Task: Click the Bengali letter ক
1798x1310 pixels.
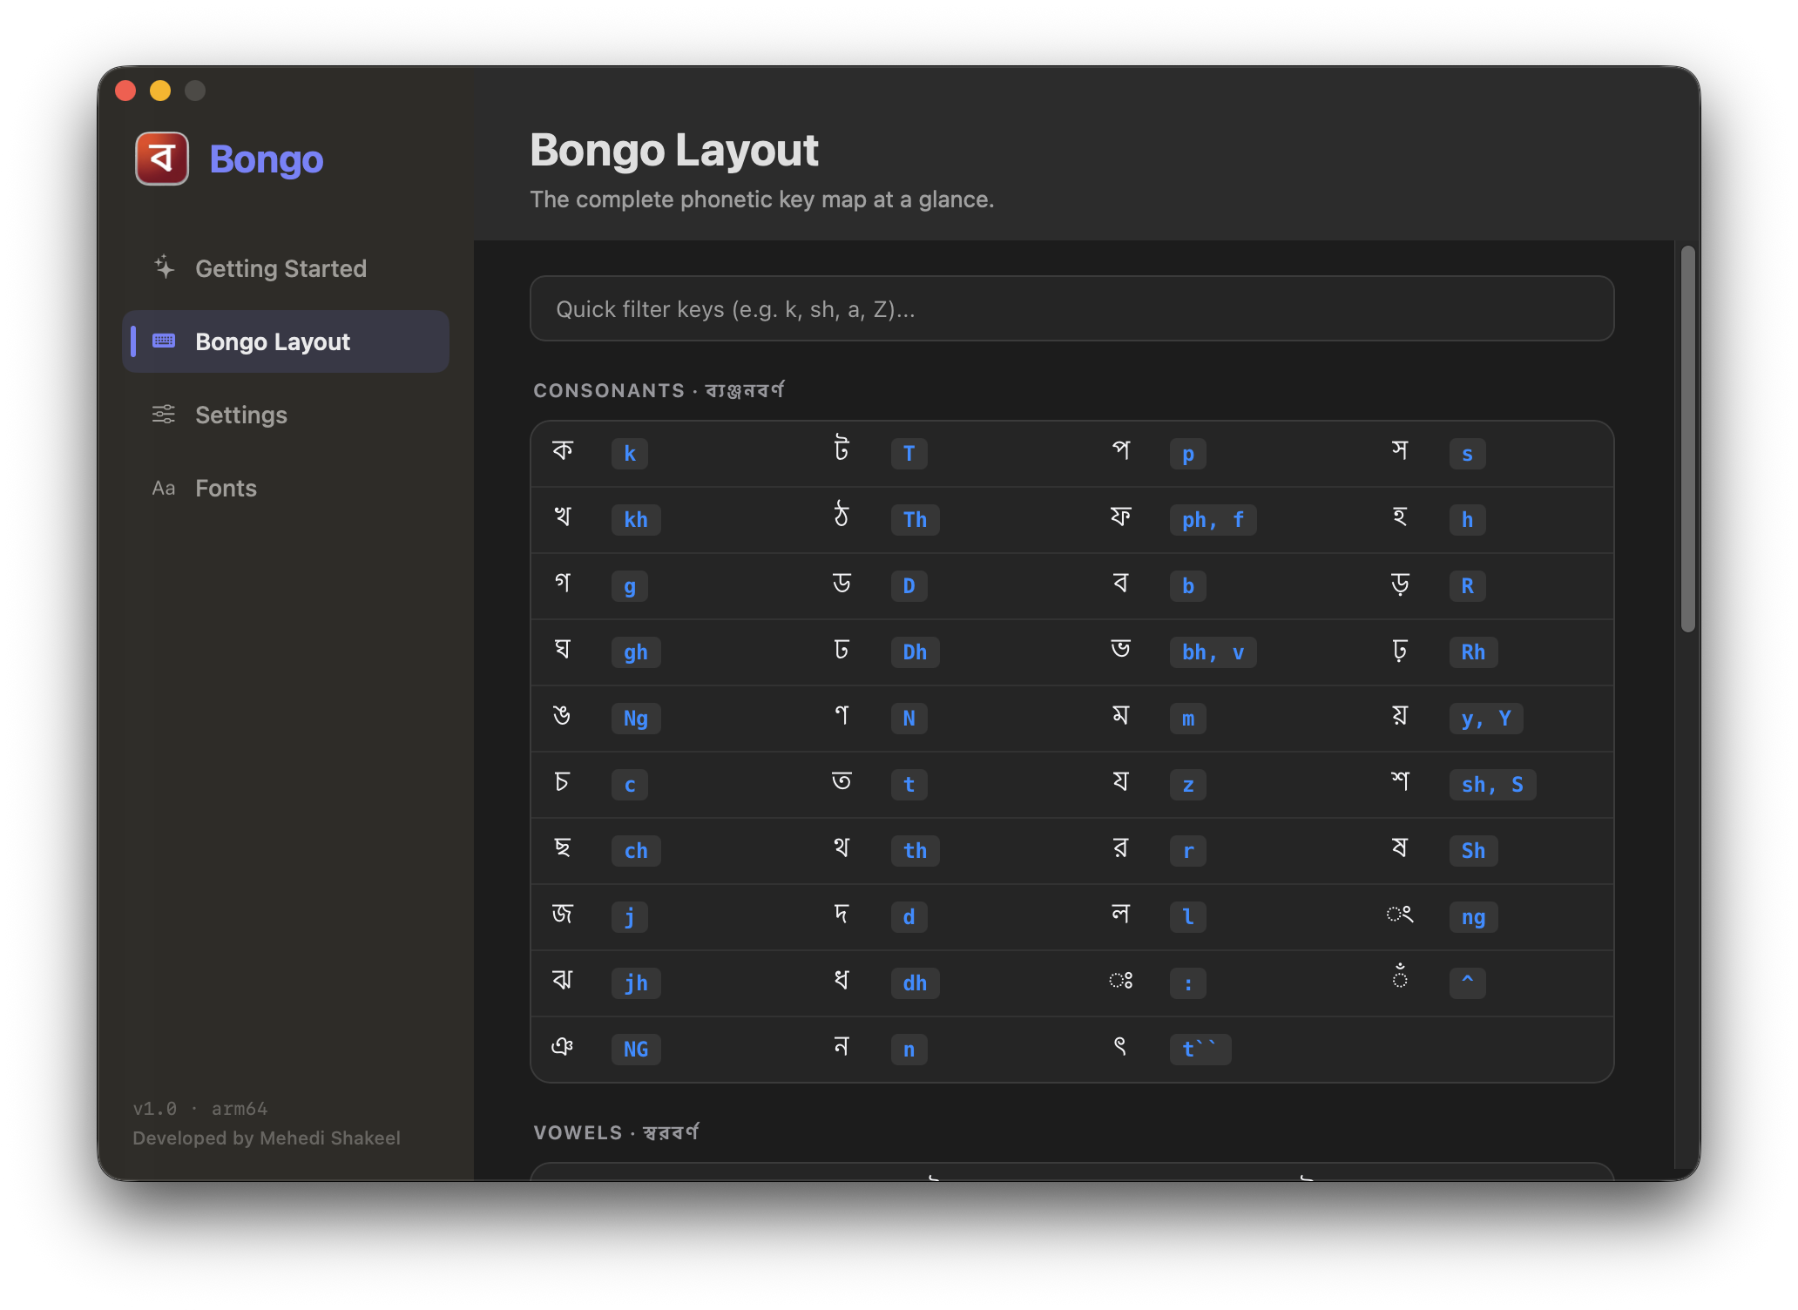Action: point(563,450)
